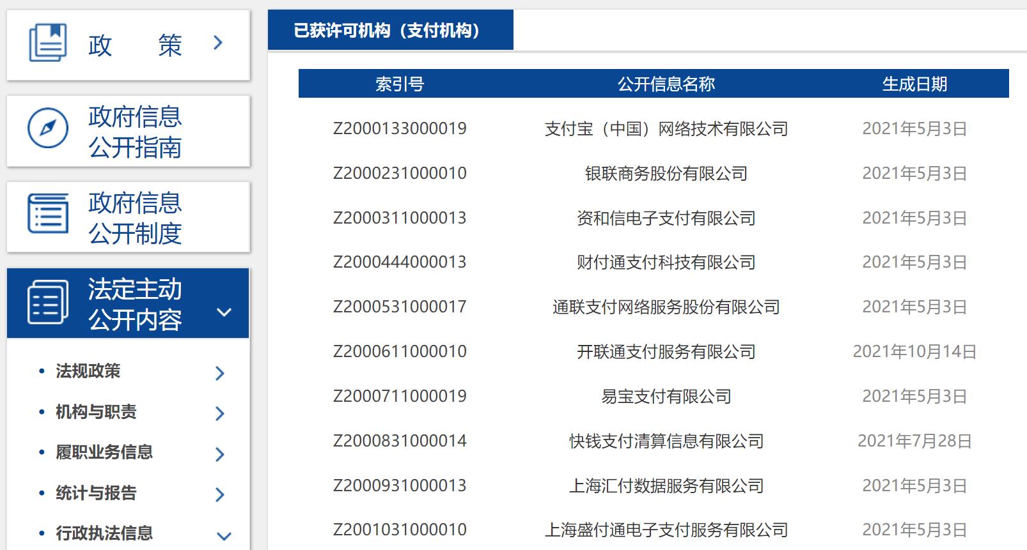Collapse 行政执法信息 chevron

tap(224, 536)
